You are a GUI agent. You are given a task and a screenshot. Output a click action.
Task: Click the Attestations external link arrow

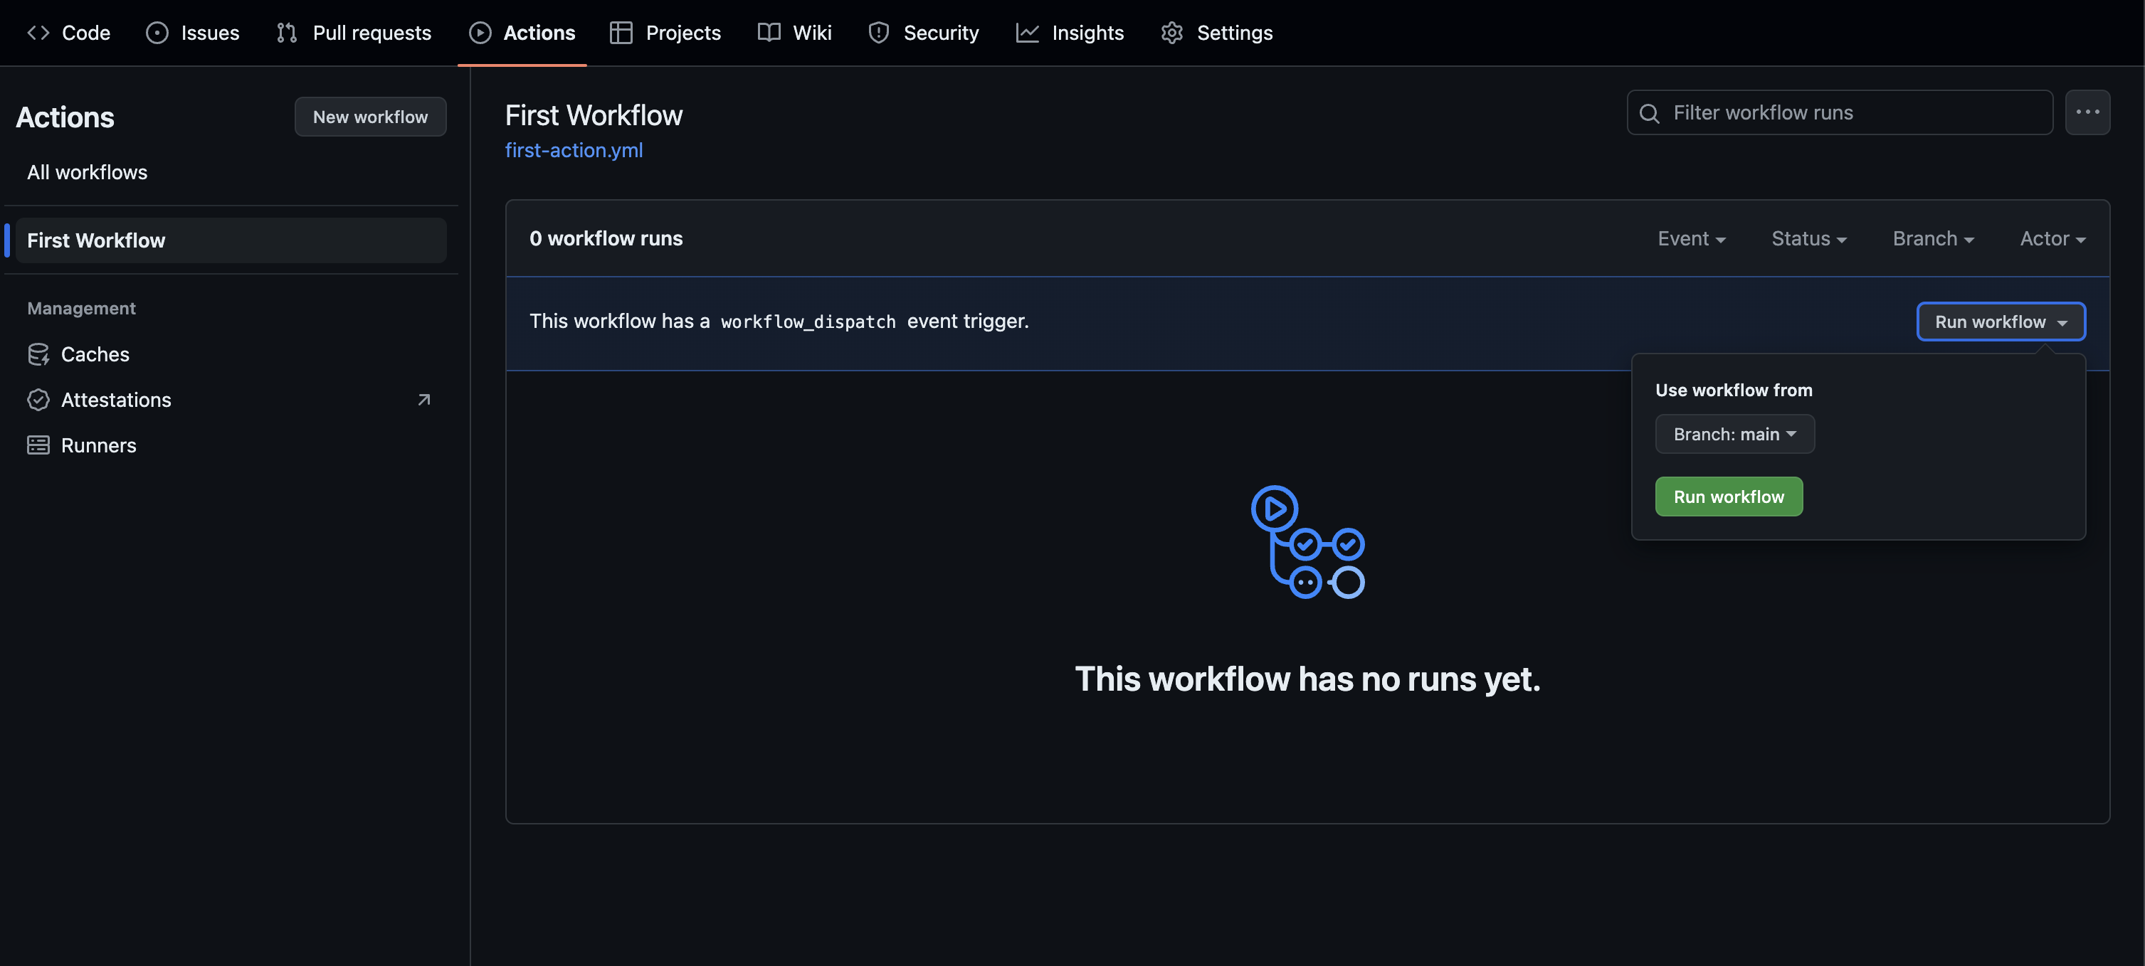424,400
